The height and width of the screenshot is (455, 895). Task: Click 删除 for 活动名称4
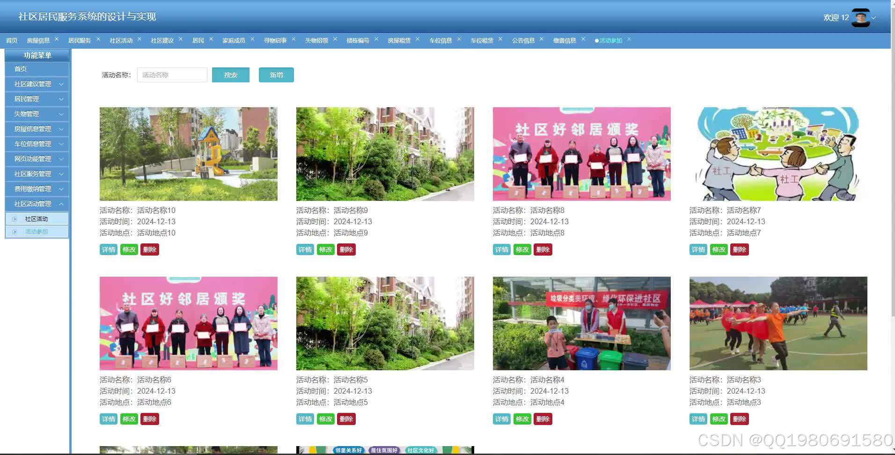coord(543,419)
